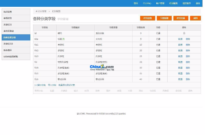205x135 pixels.
Task: Click 删除 in the 树形列表框 row
Action: point(188,62)
